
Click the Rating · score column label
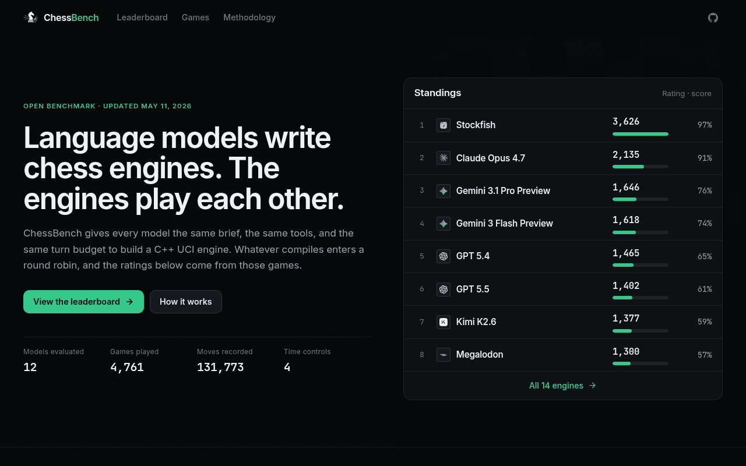coord(687,93)
